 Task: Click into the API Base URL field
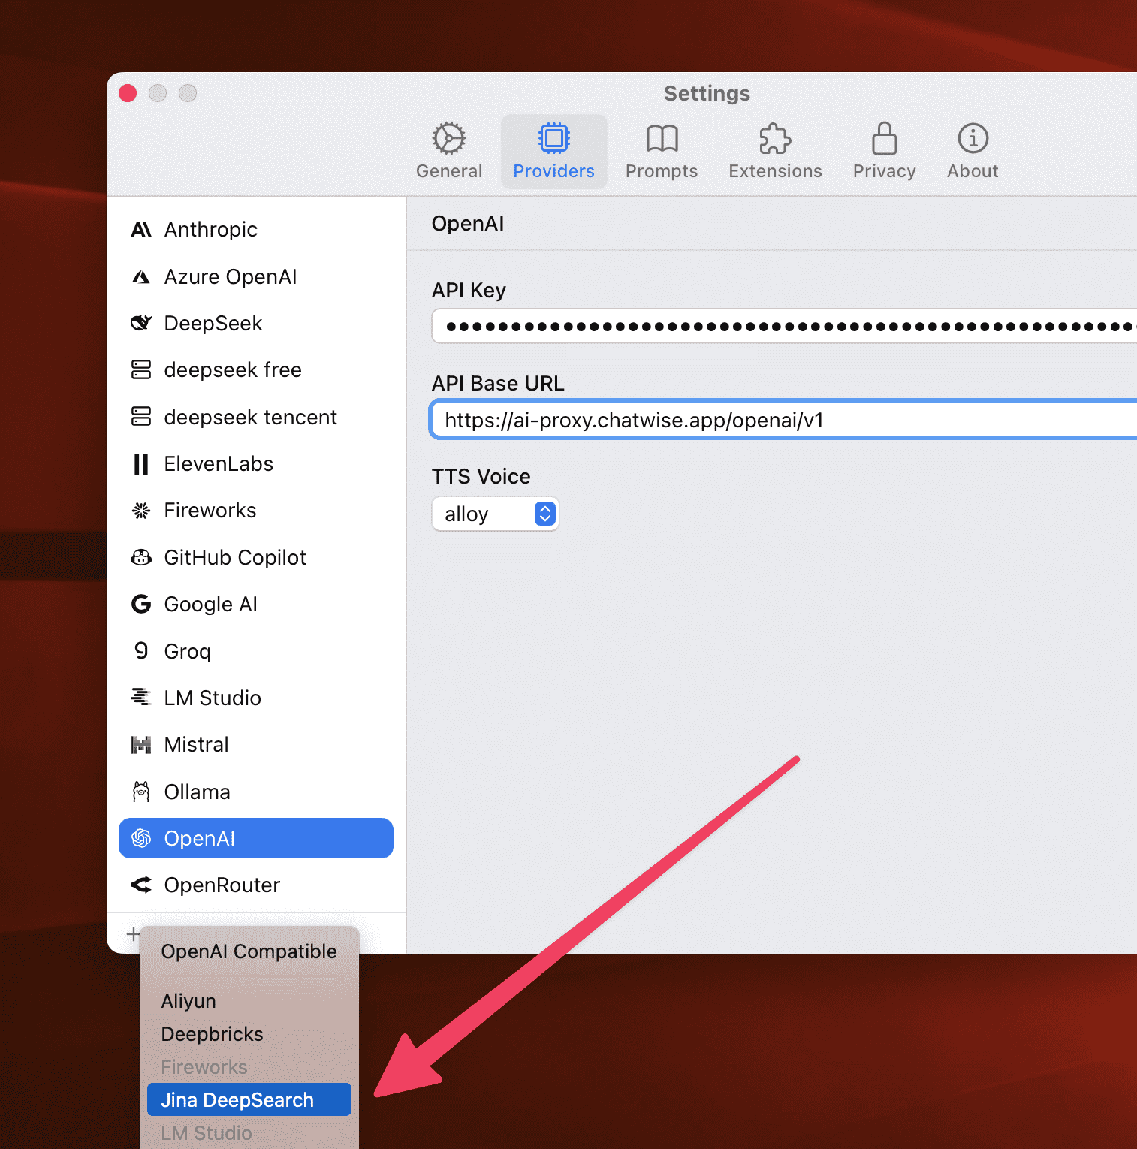pyautogui.click(x=784, y=420)
